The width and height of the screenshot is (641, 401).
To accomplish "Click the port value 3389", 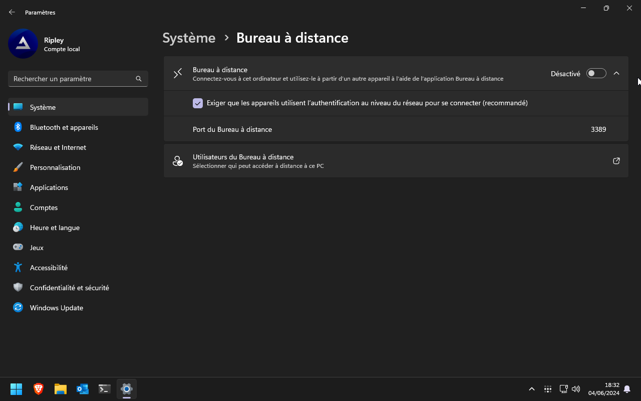I will 598,129.
